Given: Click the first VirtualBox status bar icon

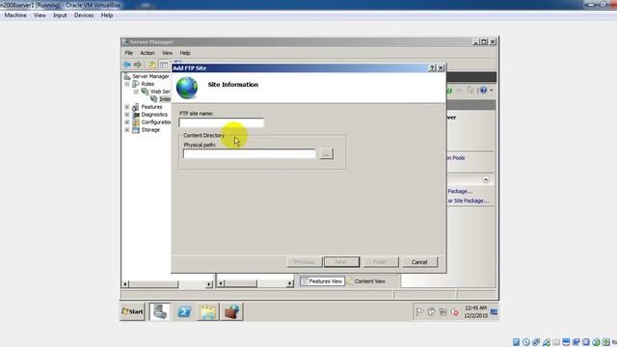Looking at the screenshot, I should [x=517, y=342].
